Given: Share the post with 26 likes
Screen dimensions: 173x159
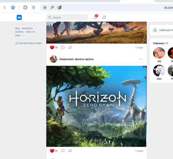Looking at the screenshot, I should pyautogui.click(x=70, y=151).
